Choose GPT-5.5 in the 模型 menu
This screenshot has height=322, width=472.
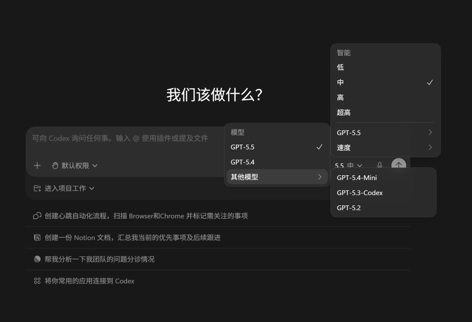click(x=277, y=147)
